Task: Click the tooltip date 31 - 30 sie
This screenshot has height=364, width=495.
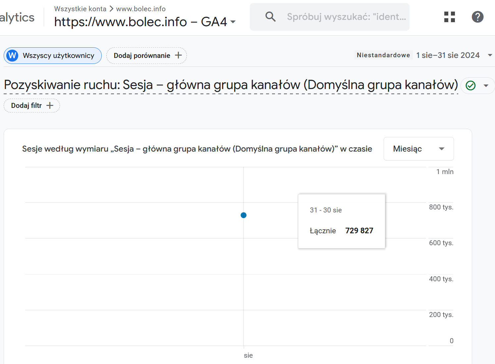Action: [326, 210]
